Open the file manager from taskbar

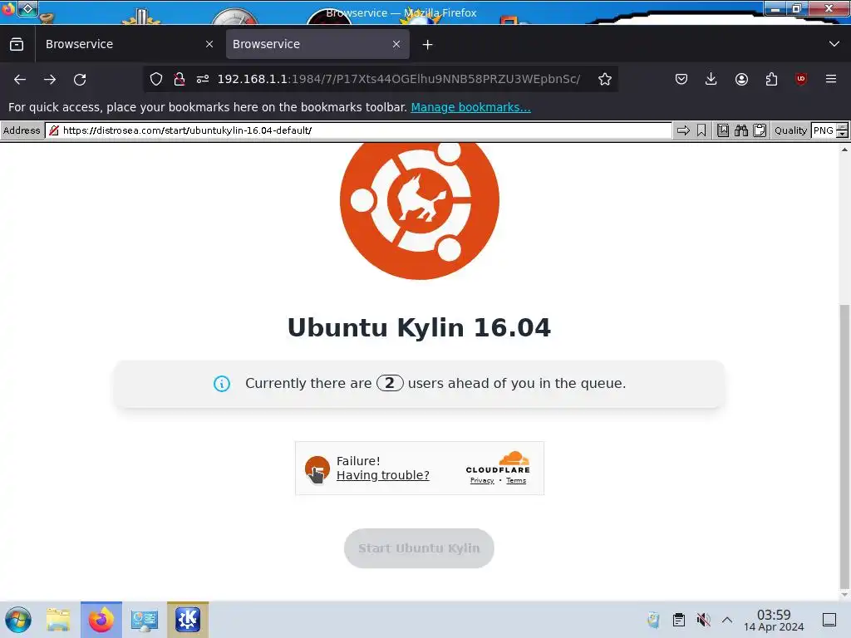[58, 620]
